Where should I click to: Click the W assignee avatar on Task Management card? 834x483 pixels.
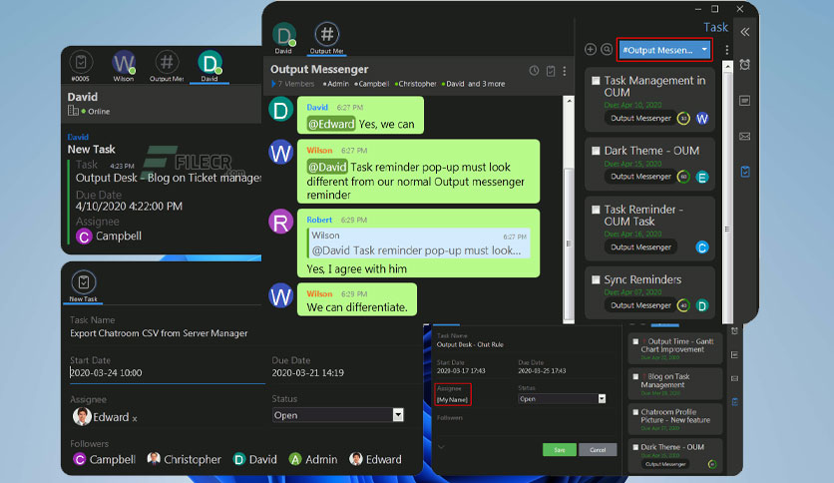702,118
